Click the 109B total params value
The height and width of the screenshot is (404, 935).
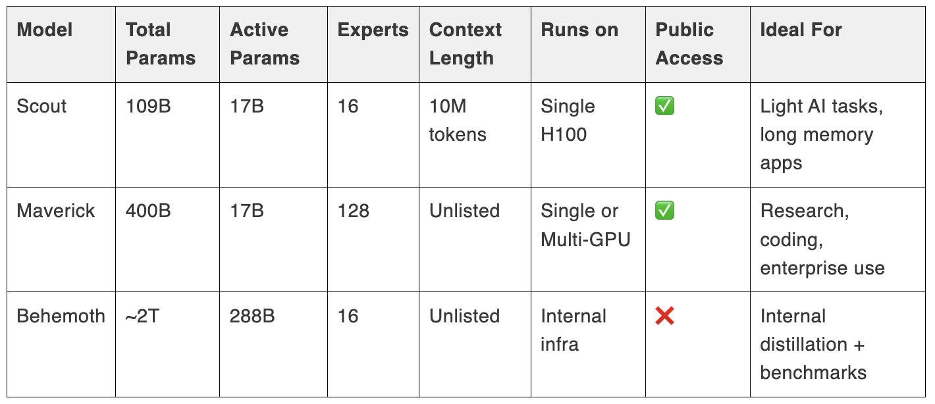[148, 106]
